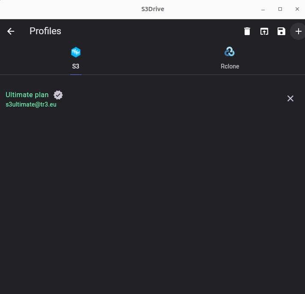The height and width of the screenshot is (294, 305).
Task: Save profiles with the floppy disk icon
Action: tap(281, 31)
